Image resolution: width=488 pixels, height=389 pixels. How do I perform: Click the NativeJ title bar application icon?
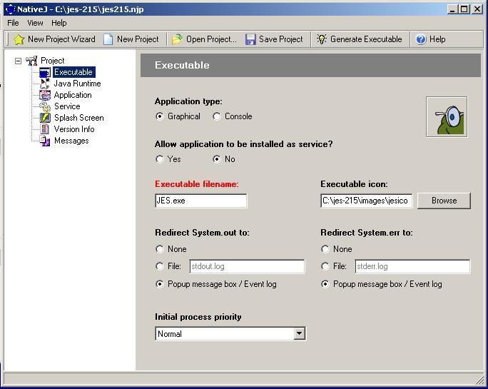[x=10, y=9]
